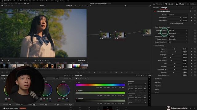The image size is (197, 110).
Task: Open Input Color Space dropdown
Action: coord(178,30)
